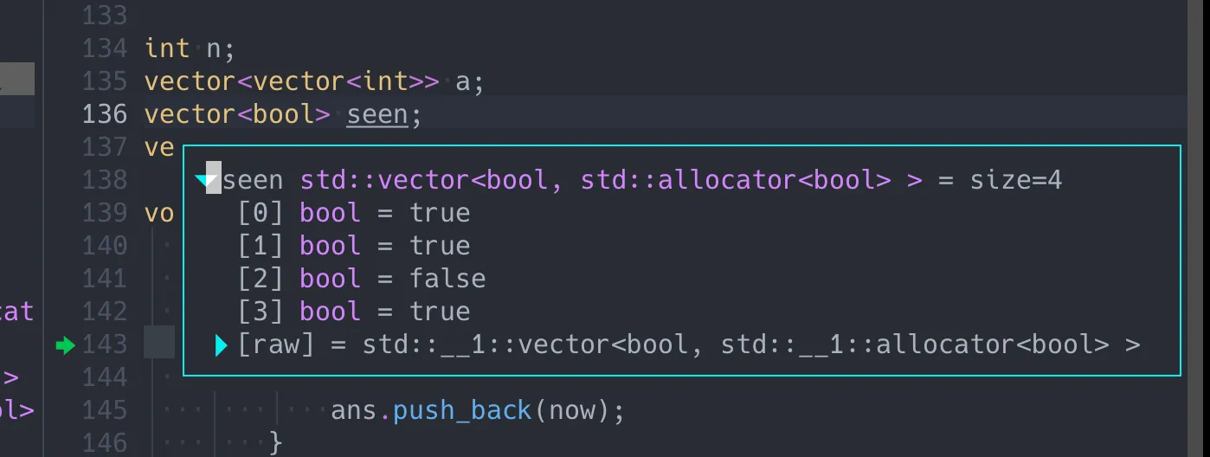Viewport: 1210px width, 457px height.
Task: Click the size=4 summary in the popup
Action: click(x=1015, y=180)
